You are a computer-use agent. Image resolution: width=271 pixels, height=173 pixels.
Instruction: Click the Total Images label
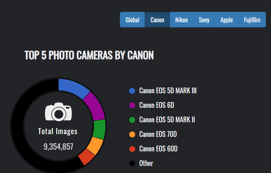58,131
